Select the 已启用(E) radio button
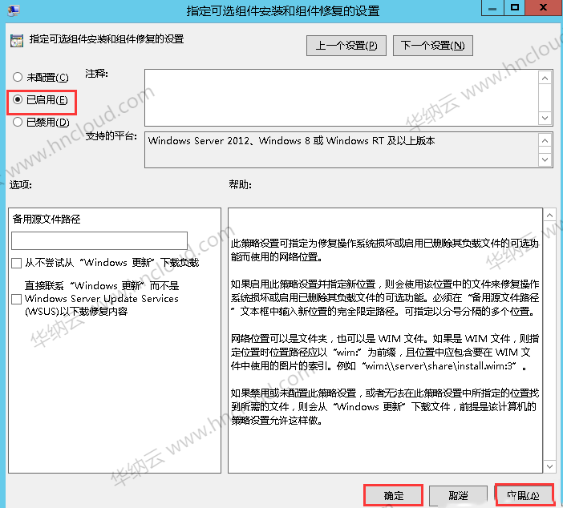 [18, 99]
